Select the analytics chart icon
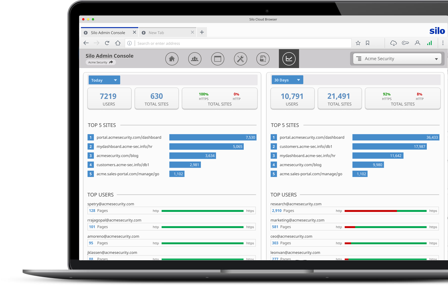 pyautogui.click(x=289, y=59)
